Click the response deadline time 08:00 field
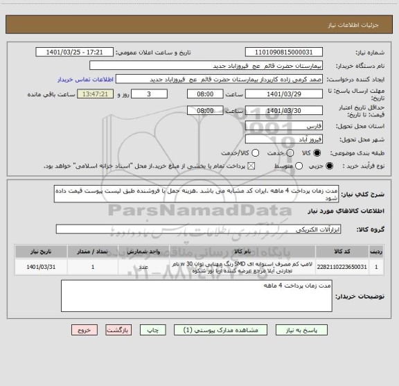399x386 pixels. pyautogui.click(x=205, y=94)
